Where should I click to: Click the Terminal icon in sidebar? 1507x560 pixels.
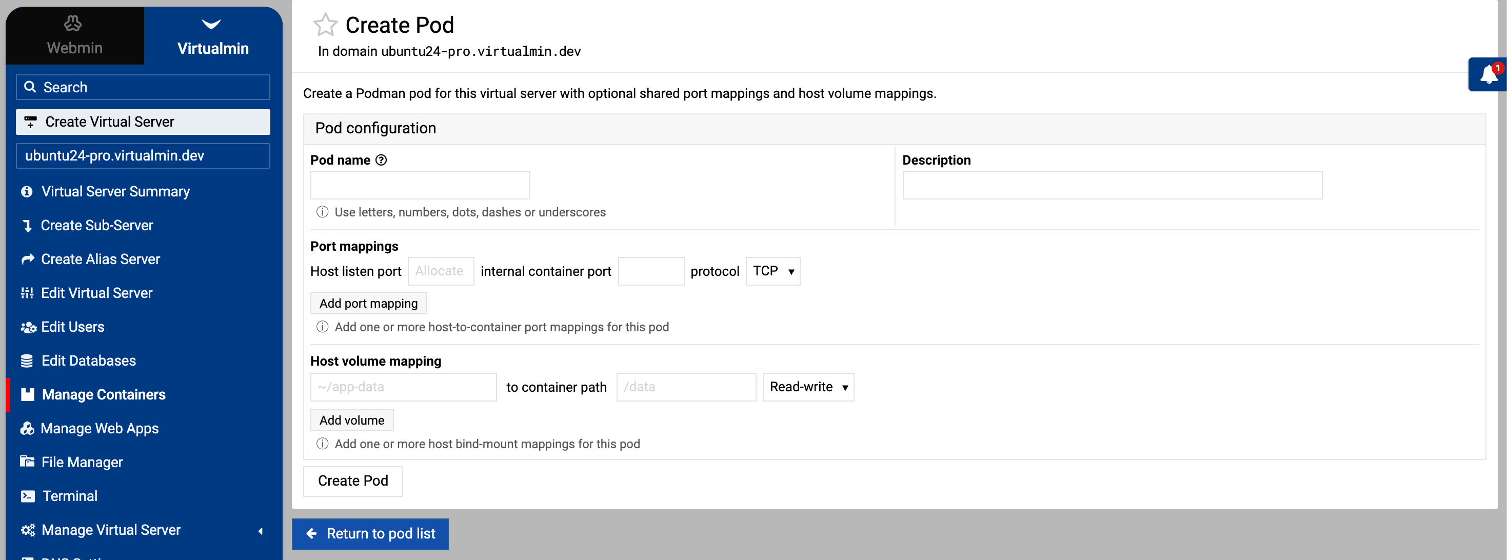click(x=27, y=496)
